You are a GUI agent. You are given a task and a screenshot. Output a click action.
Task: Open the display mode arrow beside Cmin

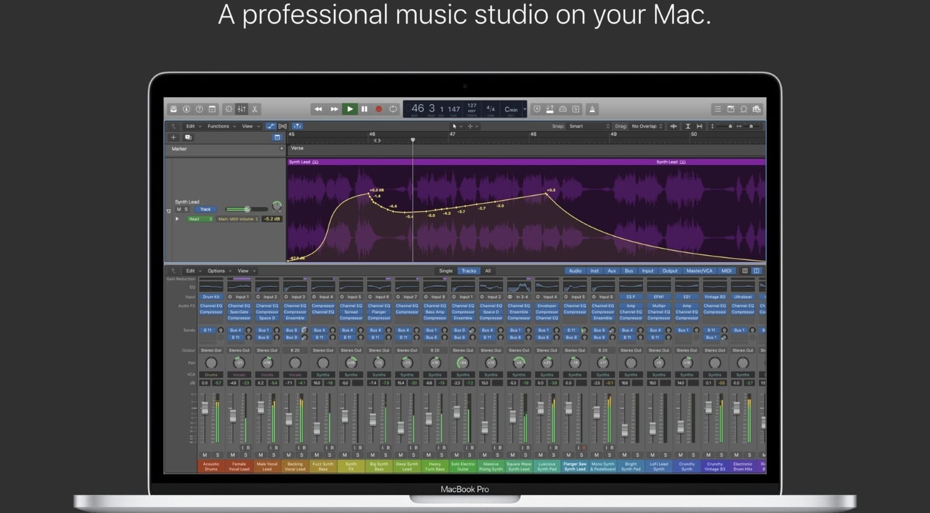point(525,109)
